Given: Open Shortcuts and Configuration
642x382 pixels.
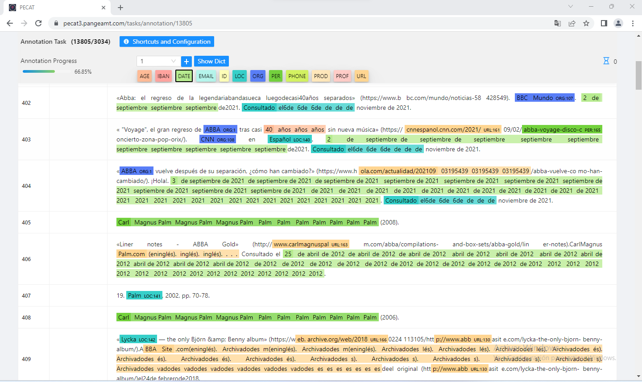Looking at the screenshot, I should click(x=167, y=42).
